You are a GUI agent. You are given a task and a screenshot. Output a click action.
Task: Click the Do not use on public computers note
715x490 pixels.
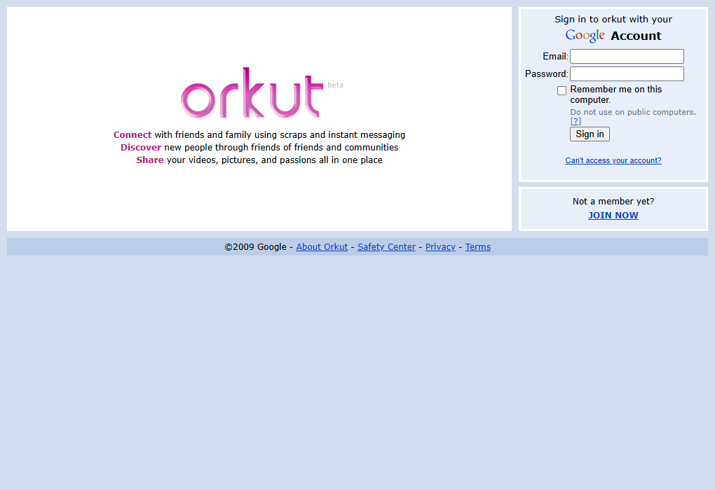(x=633, y=112)
